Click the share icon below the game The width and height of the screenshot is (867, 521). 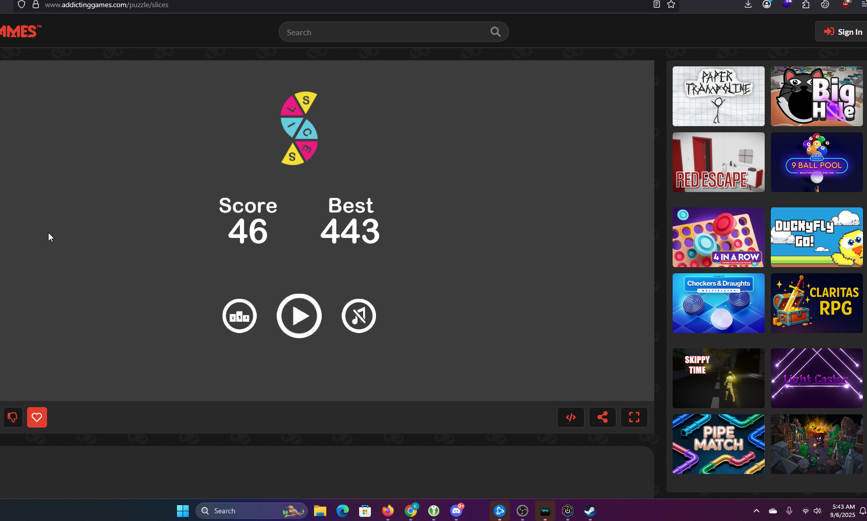pyautogui.click(x=603, y=417)
